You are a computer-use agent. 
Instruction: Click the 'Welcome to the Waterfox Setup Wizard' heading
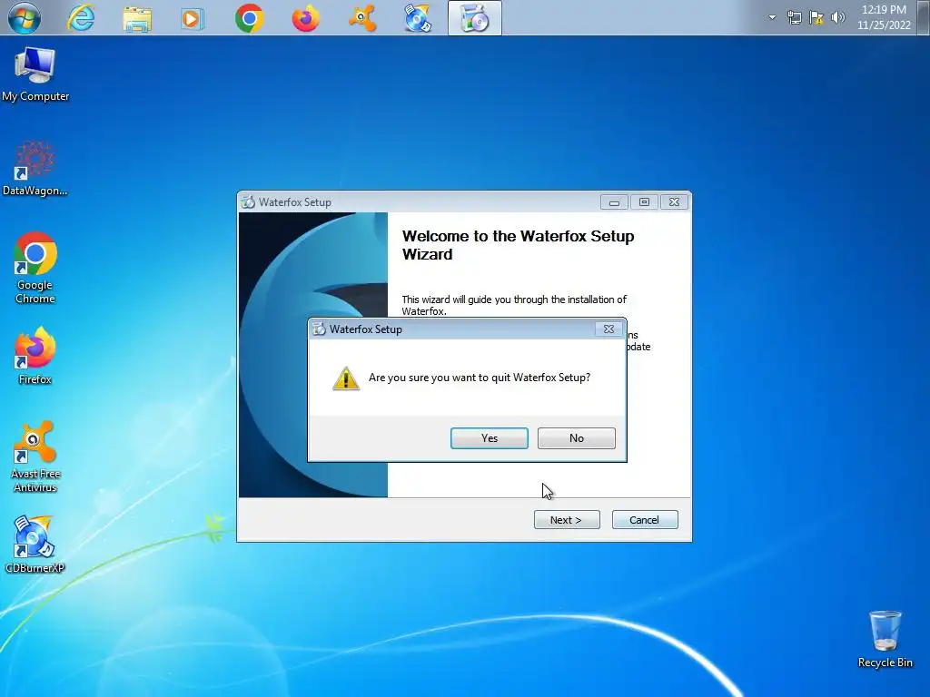[x=518, y=245]
